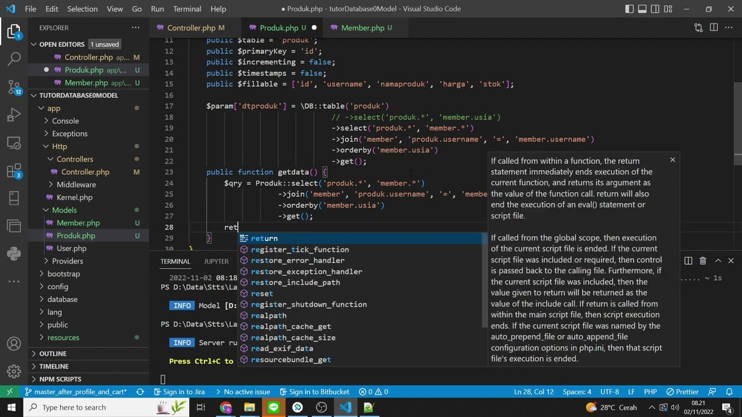Switch to the Member.php editor tab
Viewport: 742px width, 417px height.
(362, 28)
